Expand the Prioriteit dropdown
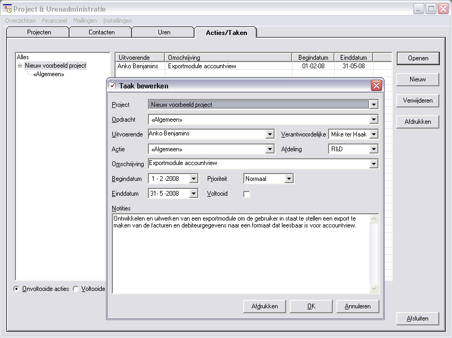Viewport: 452px width, 338px height. click(x=289, y=179)
